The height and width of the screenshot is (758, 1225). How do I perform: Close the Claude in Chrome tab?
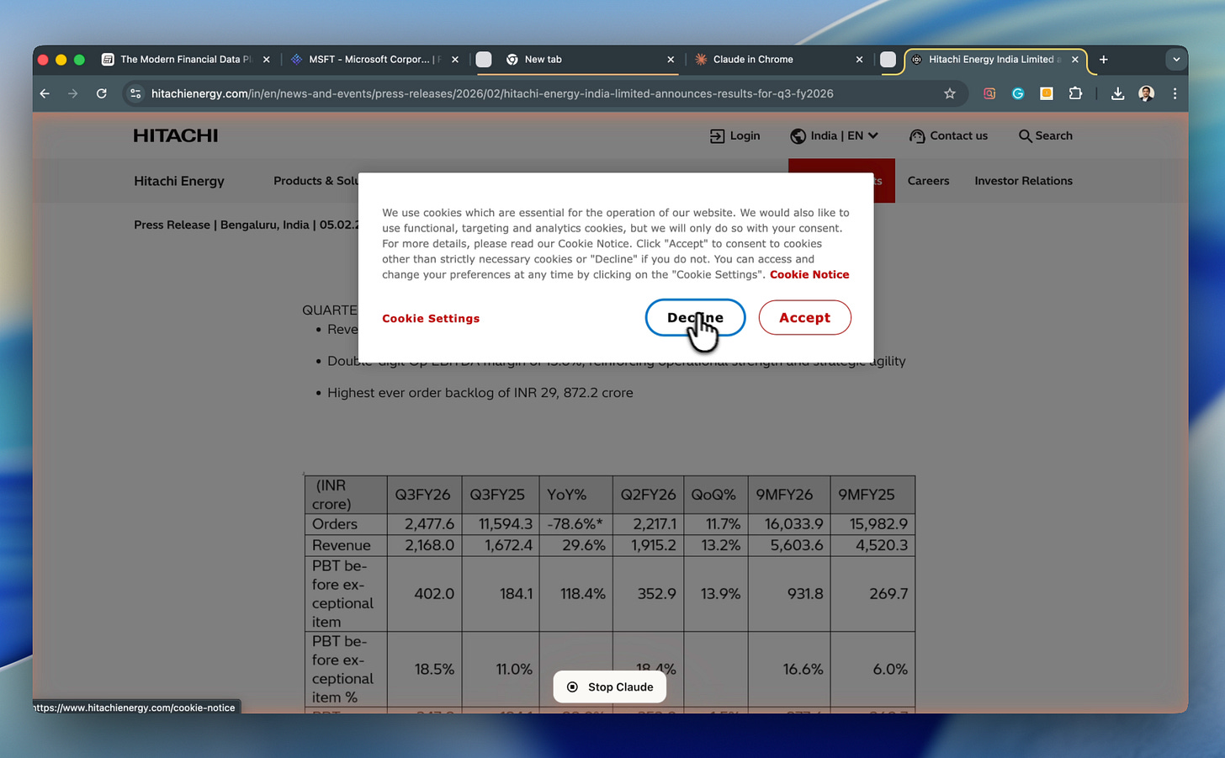859,60
